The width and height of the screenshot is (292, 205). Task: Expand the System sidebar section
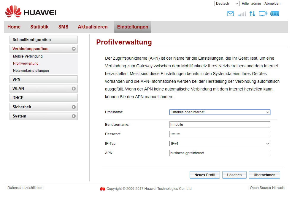click(74, 116)
